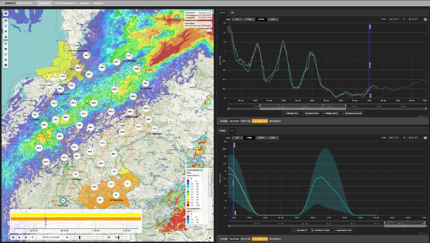
Task: Click the play button under the map timeline
Action: (19, 237)
